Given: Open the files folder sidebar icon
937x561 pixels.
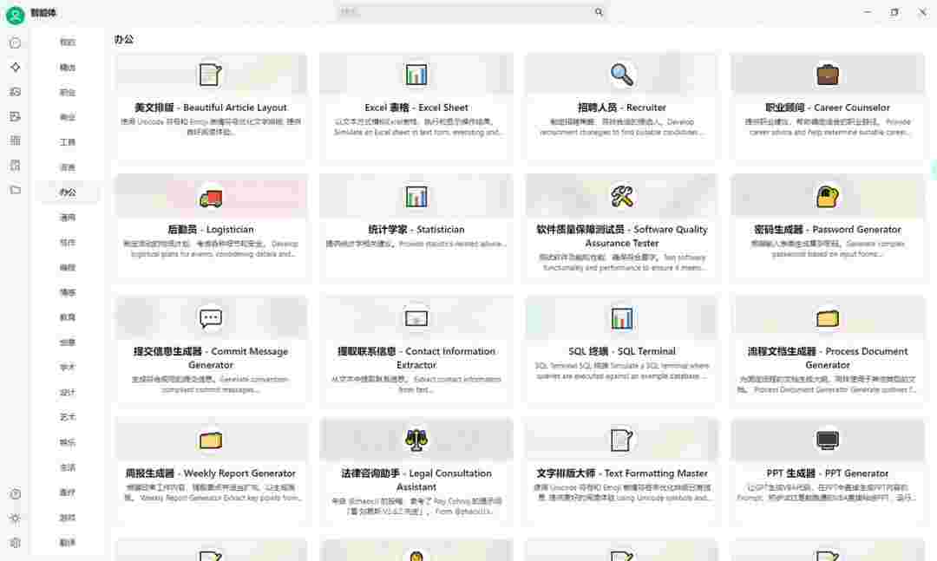Looking at the screenshot, I should click(x=16, y=190).
